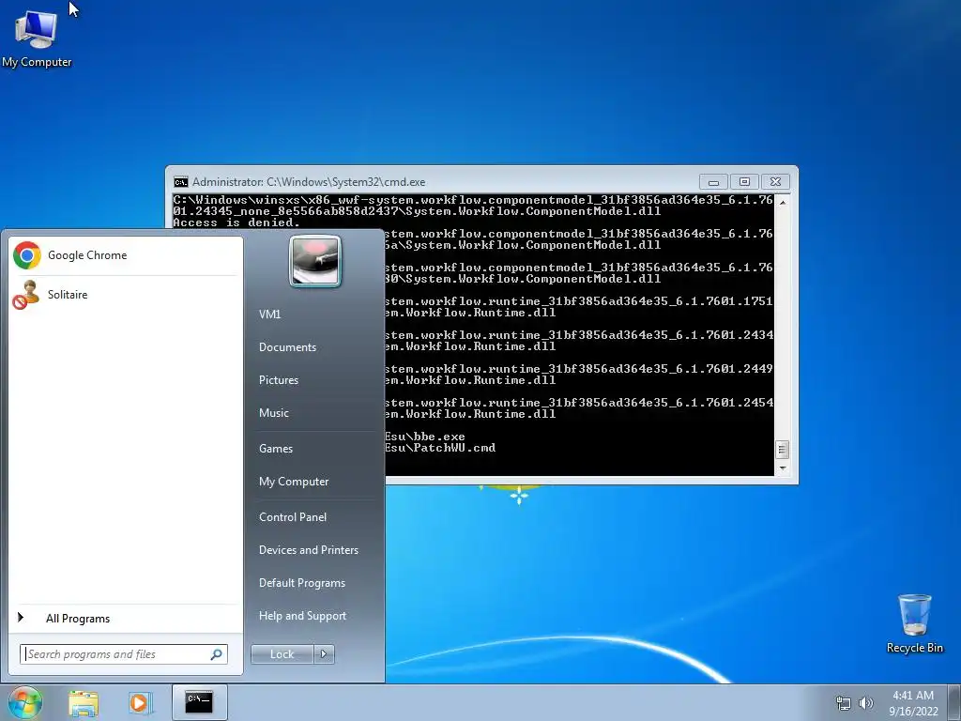Open Windows Media Player from the taskbar
This screenshot has width=961, height=721.
click(x=139, y=703)
